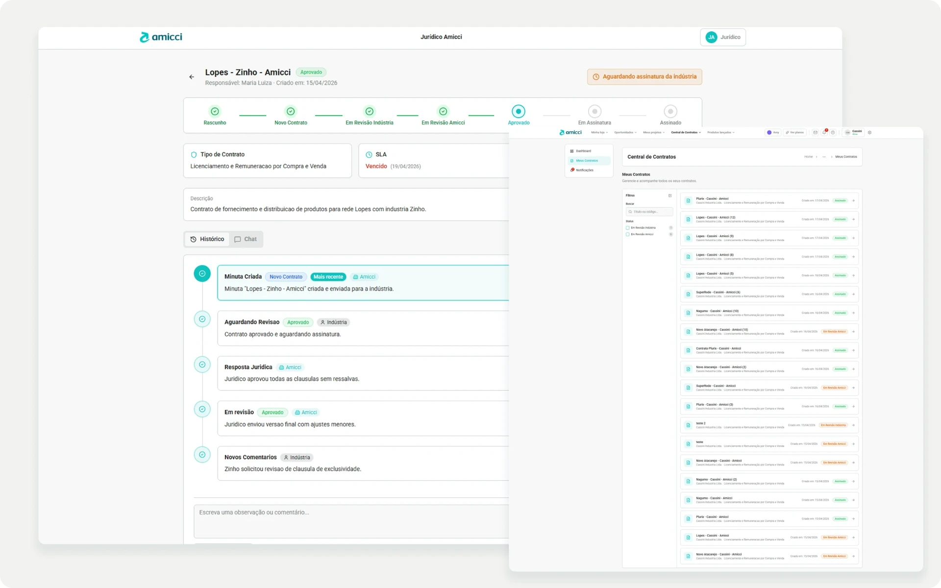Image resolution: width=941 pixels, height=588 pixels.
Task: Click the Meus Contratos breadcrumb
Action: click(846, 157)
